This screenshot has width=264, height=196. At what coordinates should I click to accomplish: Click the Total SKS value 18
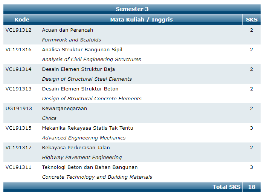pyautogui.click(x=252, y=187)
